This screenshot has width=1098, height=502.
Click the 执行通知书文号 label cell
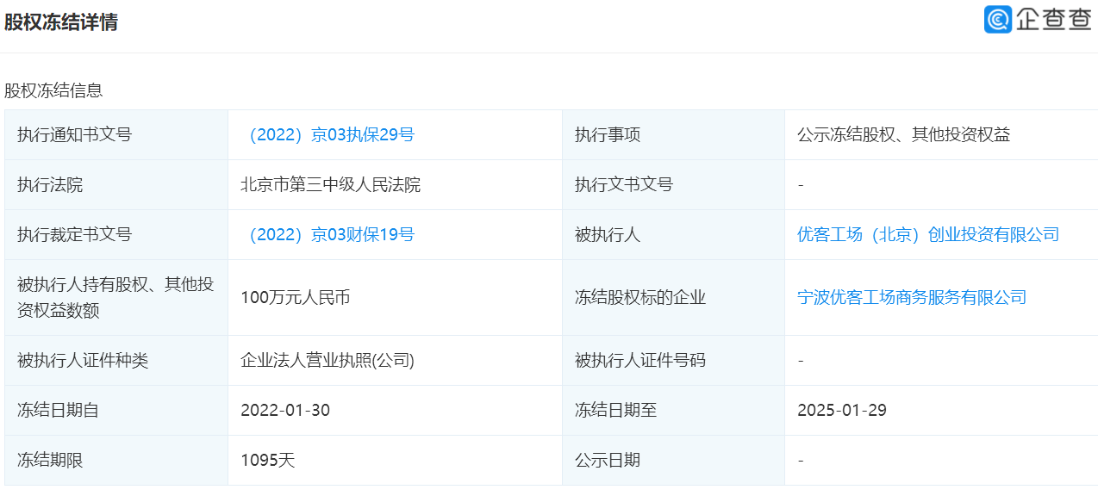[74, 135]
